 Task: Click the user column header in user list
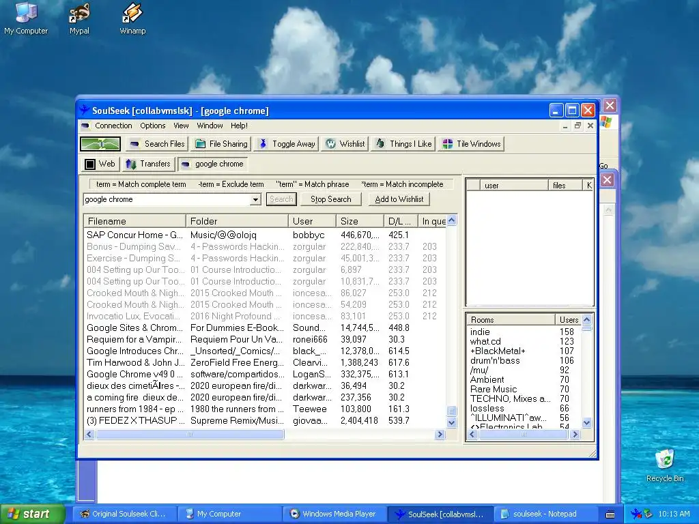pos(514,186)
